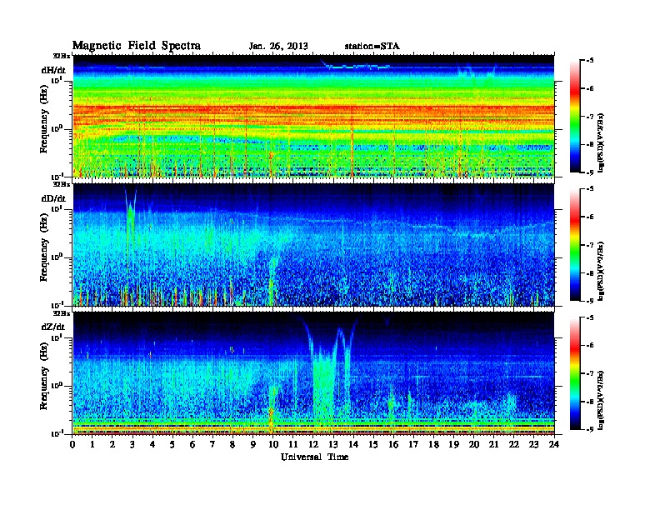Image resolution: width=660 pixels, height=510 pixels.
Task: Click the log(PSD) label of the dH/dt color bar
Action: click(x=602, y=142)
